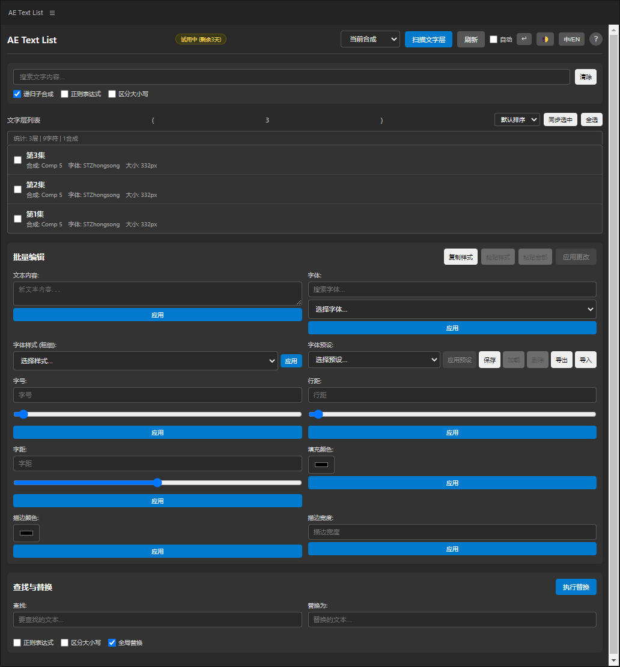Switch language with 中/EN button

point(571,39)
